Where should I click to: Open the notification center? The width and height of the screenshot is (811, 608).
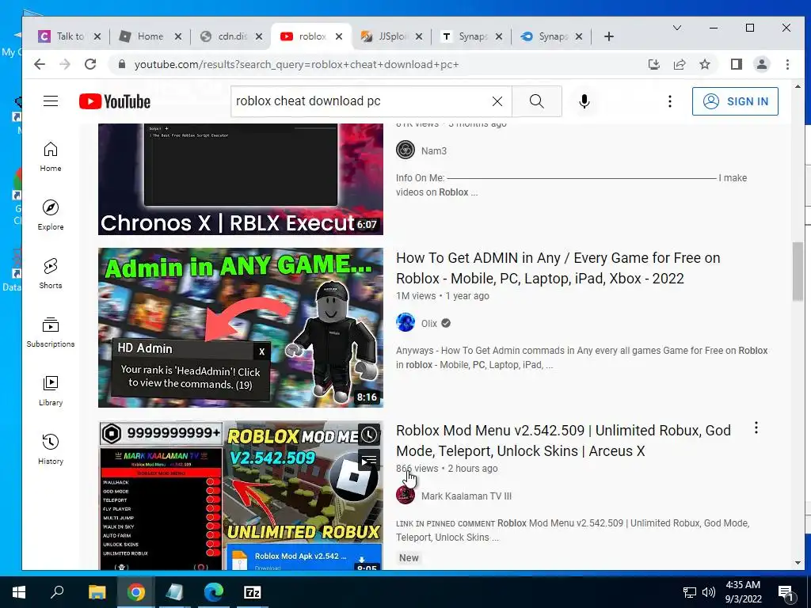[x=786, y=593]
